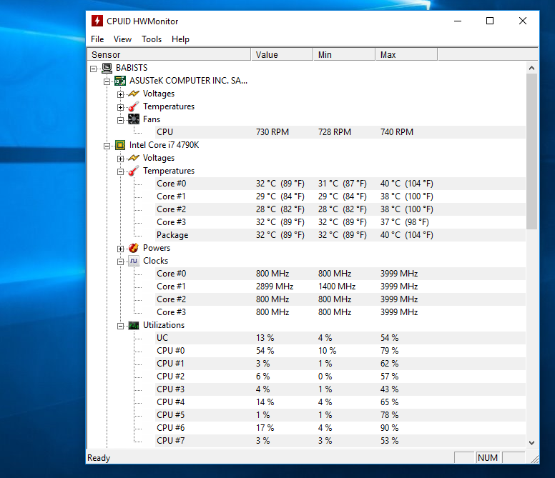Collapse the CPU Temperatures node

[x=121, y=171]
